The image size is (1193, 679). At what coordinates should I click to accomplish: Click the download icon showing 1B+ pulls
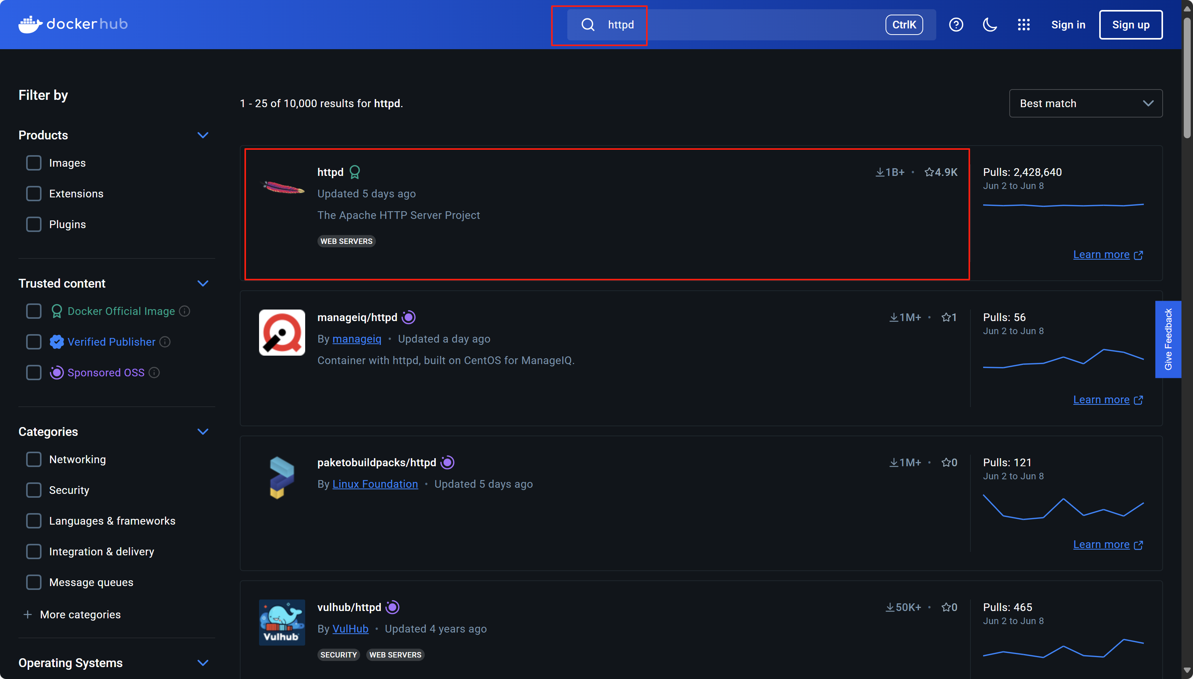tap(879, 172)
